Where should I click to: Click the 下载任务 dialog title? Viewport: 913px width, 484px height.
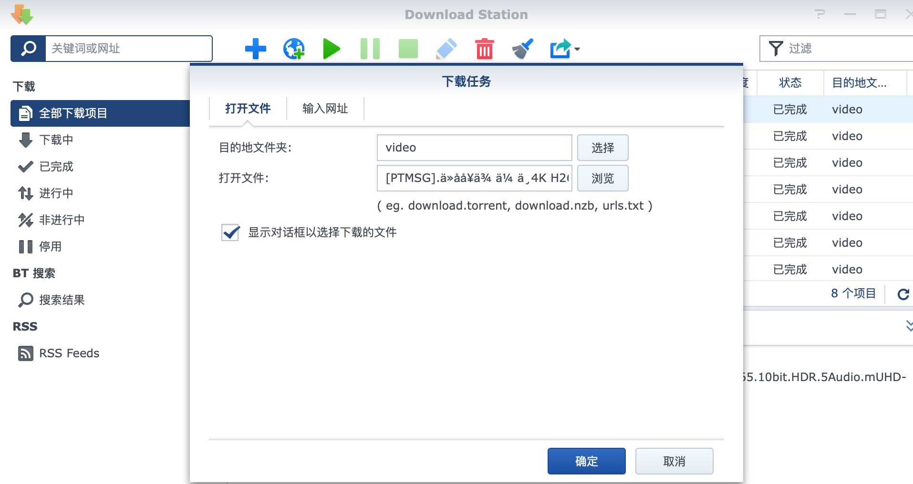467,81
